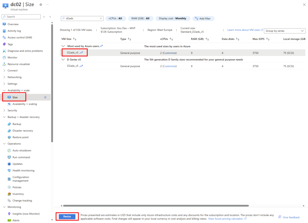Collapse the D-Series v5 group
The height and width of the screenshot is (223, 308).
click(x=63, y=60)
